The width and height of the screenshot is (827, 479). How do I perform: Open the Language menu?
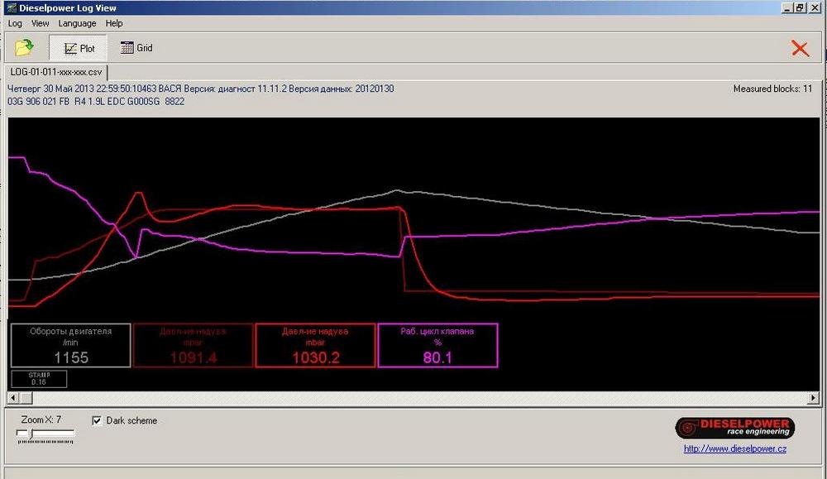[x=77, y=23]
